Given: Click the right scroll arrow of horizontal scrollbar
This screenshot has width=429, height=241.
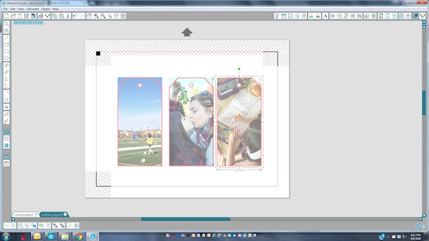Looking at the screenshot, I should click(421, 219).
